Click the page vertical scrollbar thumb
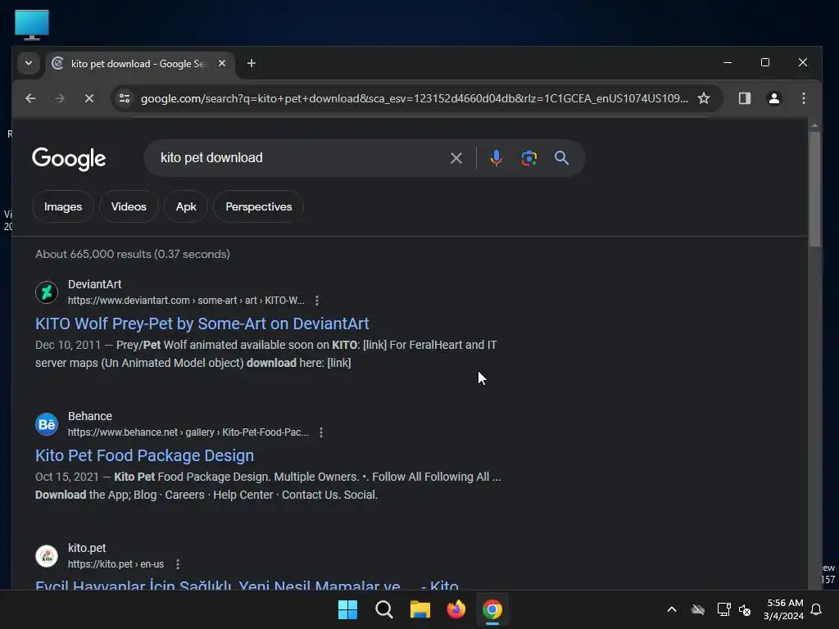This screenshot has width=839, height=629. click(814, 189)
